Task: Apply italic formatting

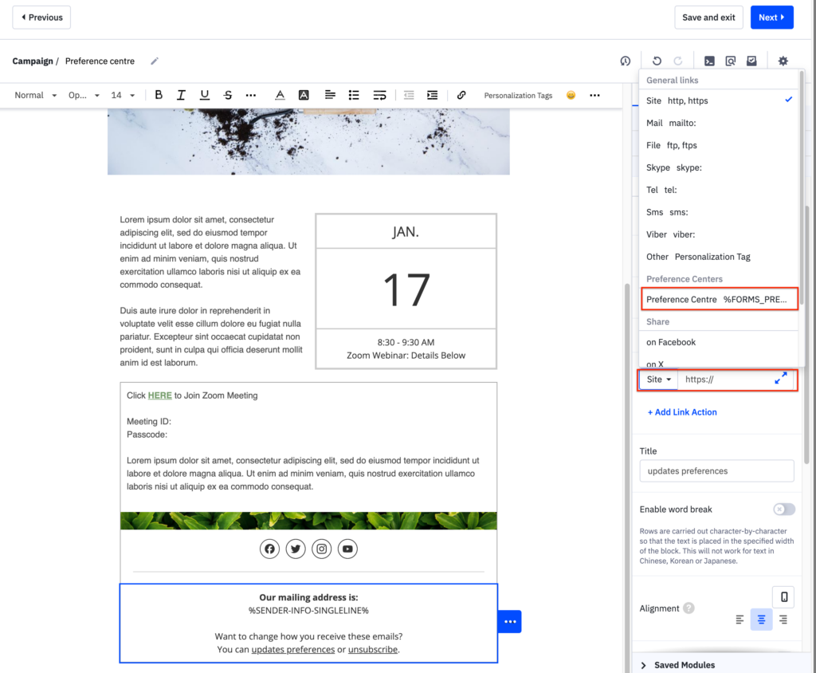Action: pyautogui.click(x=181, y=95)
